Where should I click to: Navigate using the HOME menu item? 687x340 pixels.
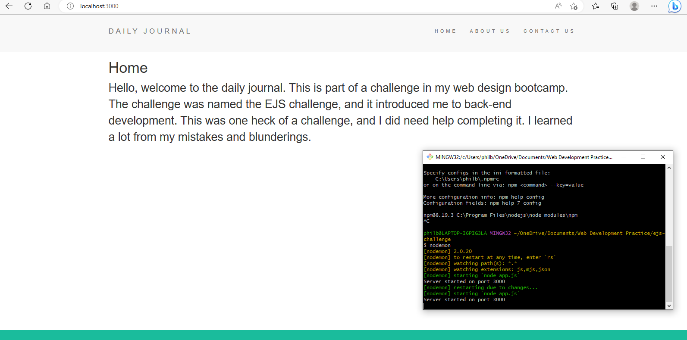[445, 31]
